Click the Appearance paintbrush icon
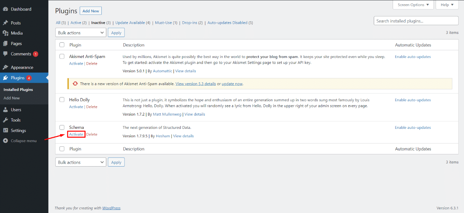 [x=6, y=67]
